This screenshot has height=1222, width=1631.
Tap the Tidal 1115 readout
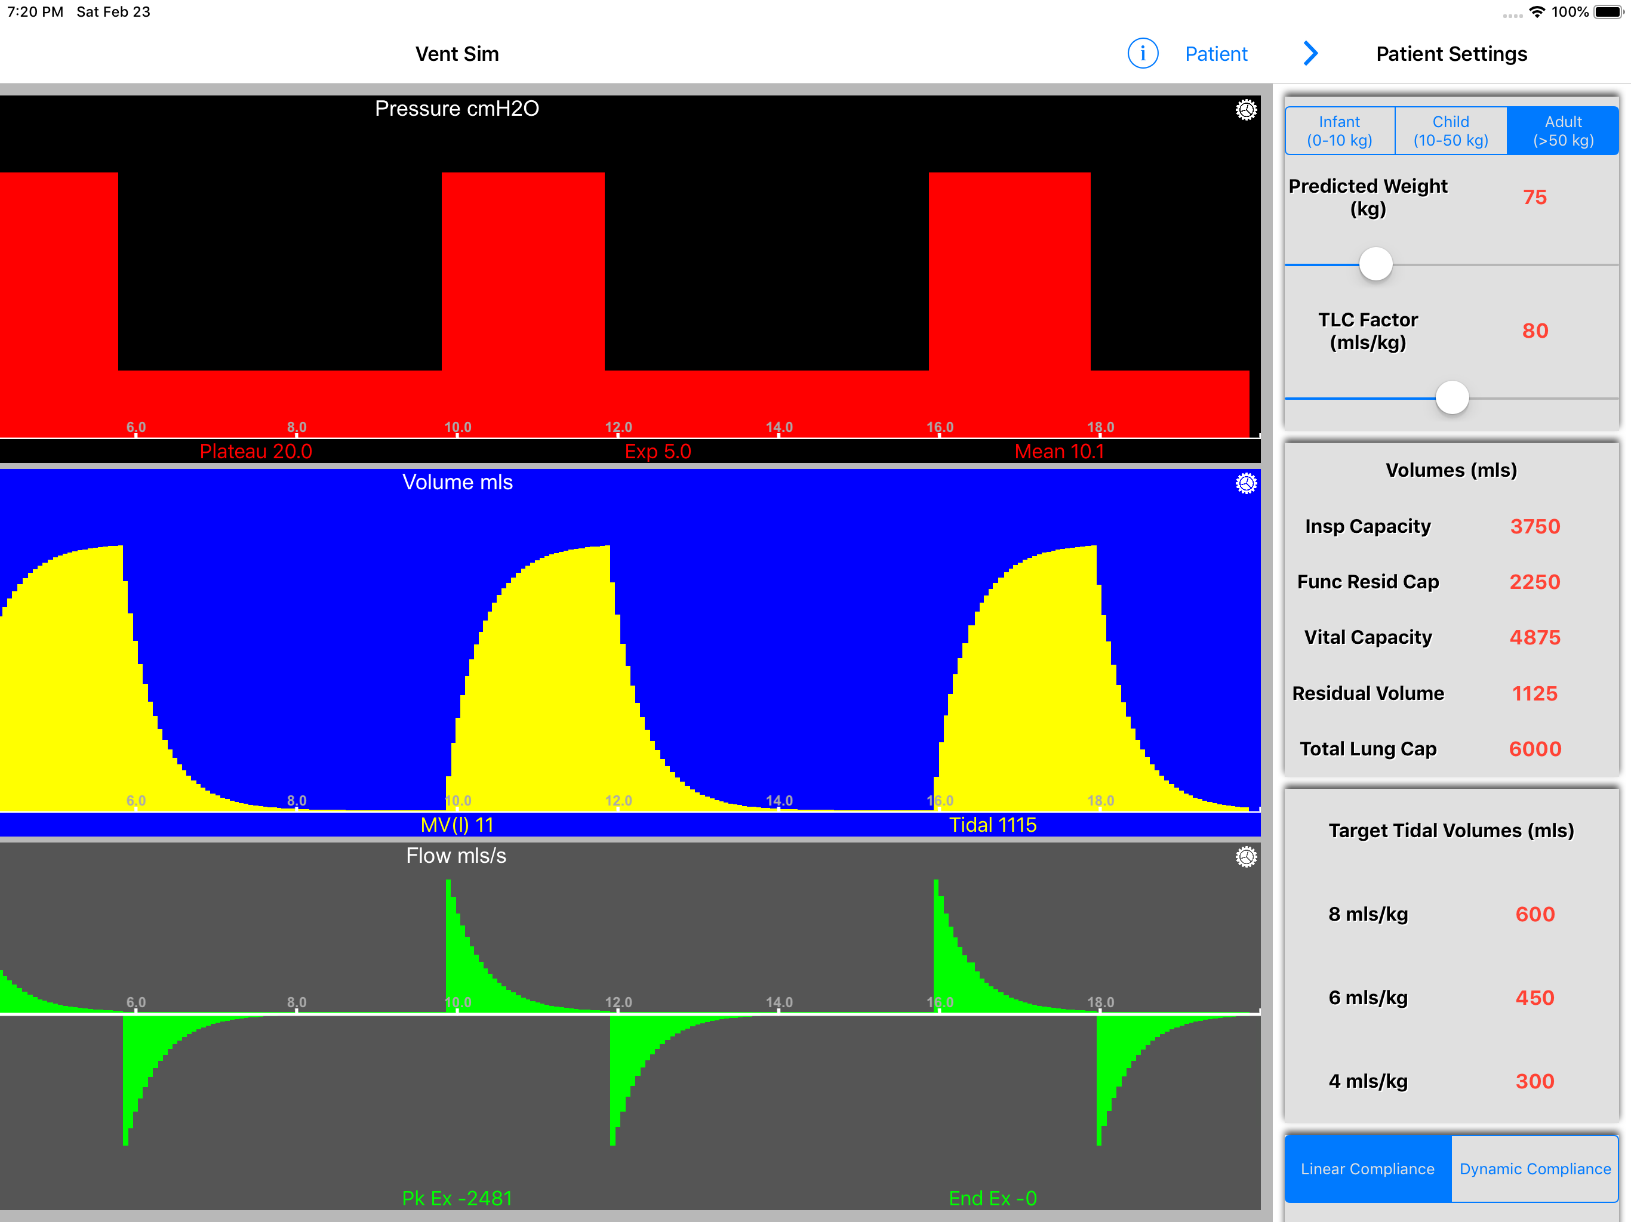pyautogui.click(x=992, y=825)
